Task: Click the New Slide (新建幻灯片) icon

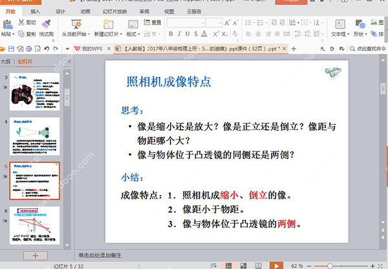Action: pos(108,25)
